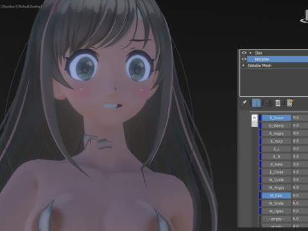Select the M_Smile morph channel

point(277,203)
